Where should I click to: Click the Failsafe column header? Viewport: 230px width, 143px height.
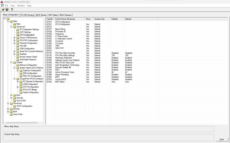click(x=117, y=19)
